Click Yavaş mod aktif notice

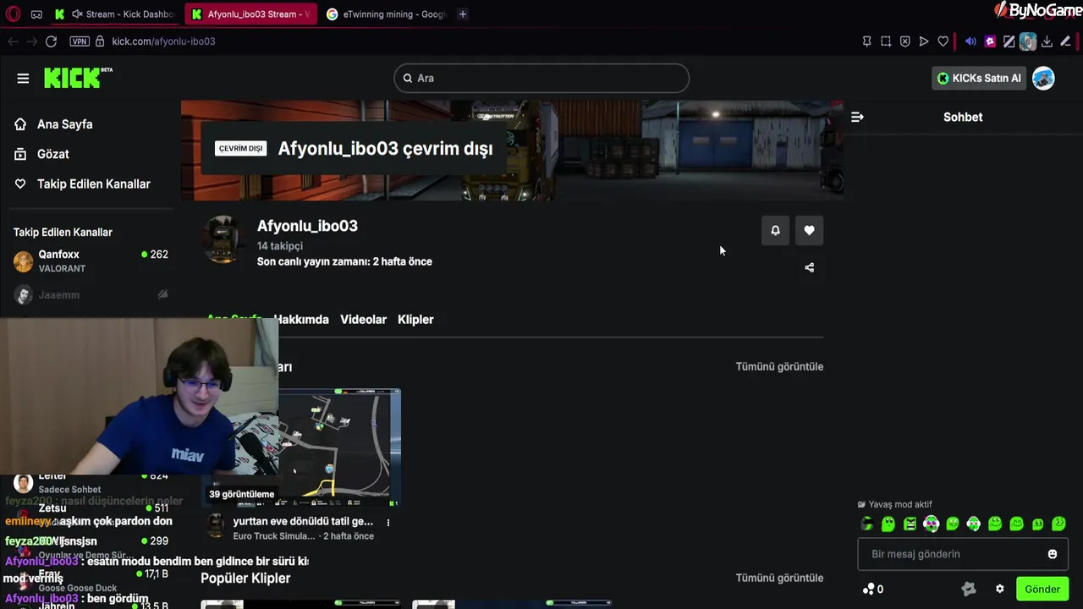click(x=894, y=504)
